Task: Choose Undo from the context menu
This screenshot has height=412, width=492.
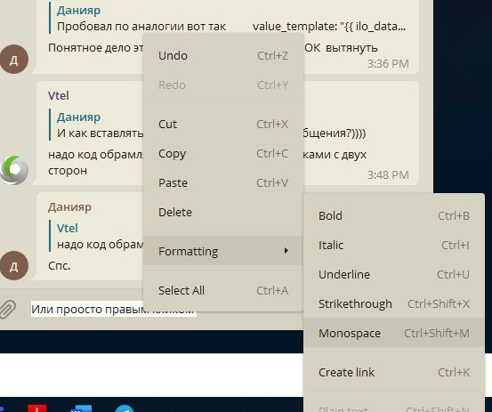Action: (x=223, y=55)
